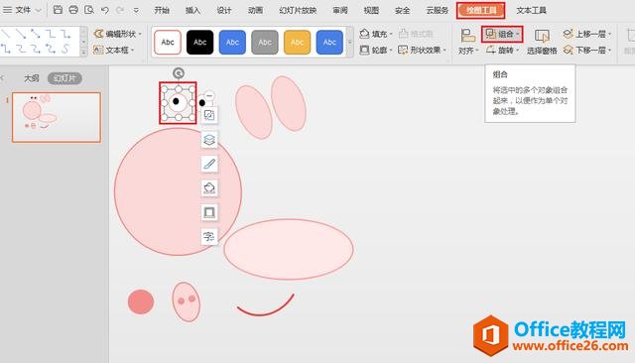
Task: Switch sidebar to 大纲 outline view
Action: pyautogui.click(x=31, y=78)
